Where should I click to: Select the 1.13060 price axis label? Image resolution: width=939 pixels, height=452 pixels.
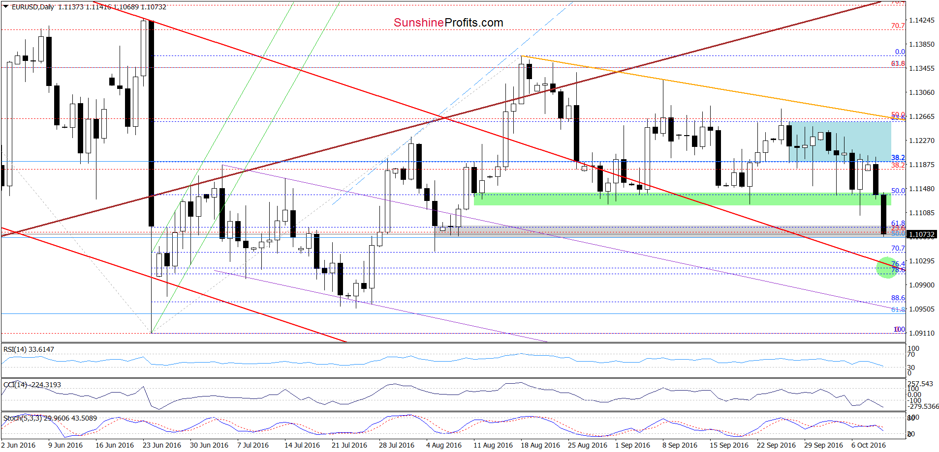921,92
